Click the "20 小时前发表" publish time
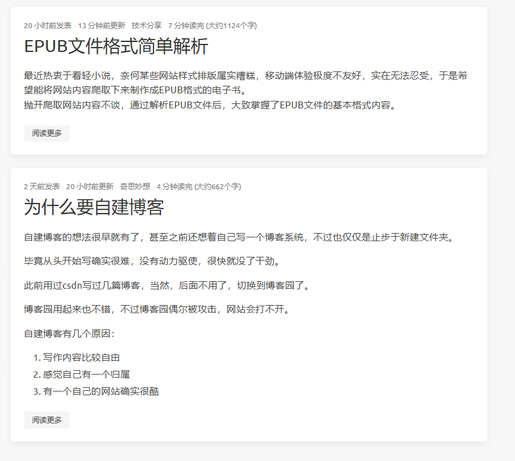Screen dimensions: 515x461 48,26
